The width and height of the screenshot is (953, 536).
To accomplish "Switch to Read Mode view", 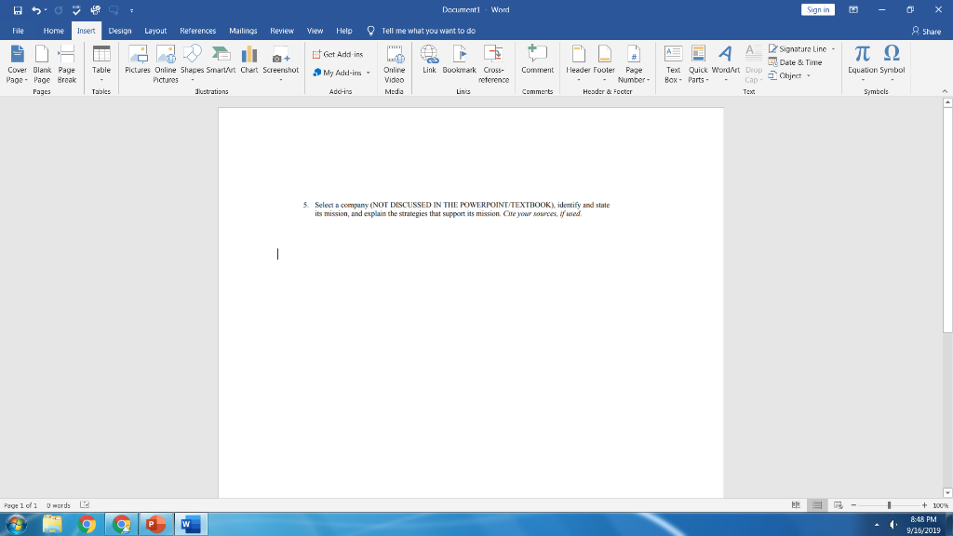I will click(796, 504).
